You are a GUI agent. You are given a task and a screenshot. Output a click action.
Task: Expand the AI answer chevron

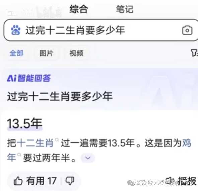point(88,158)
